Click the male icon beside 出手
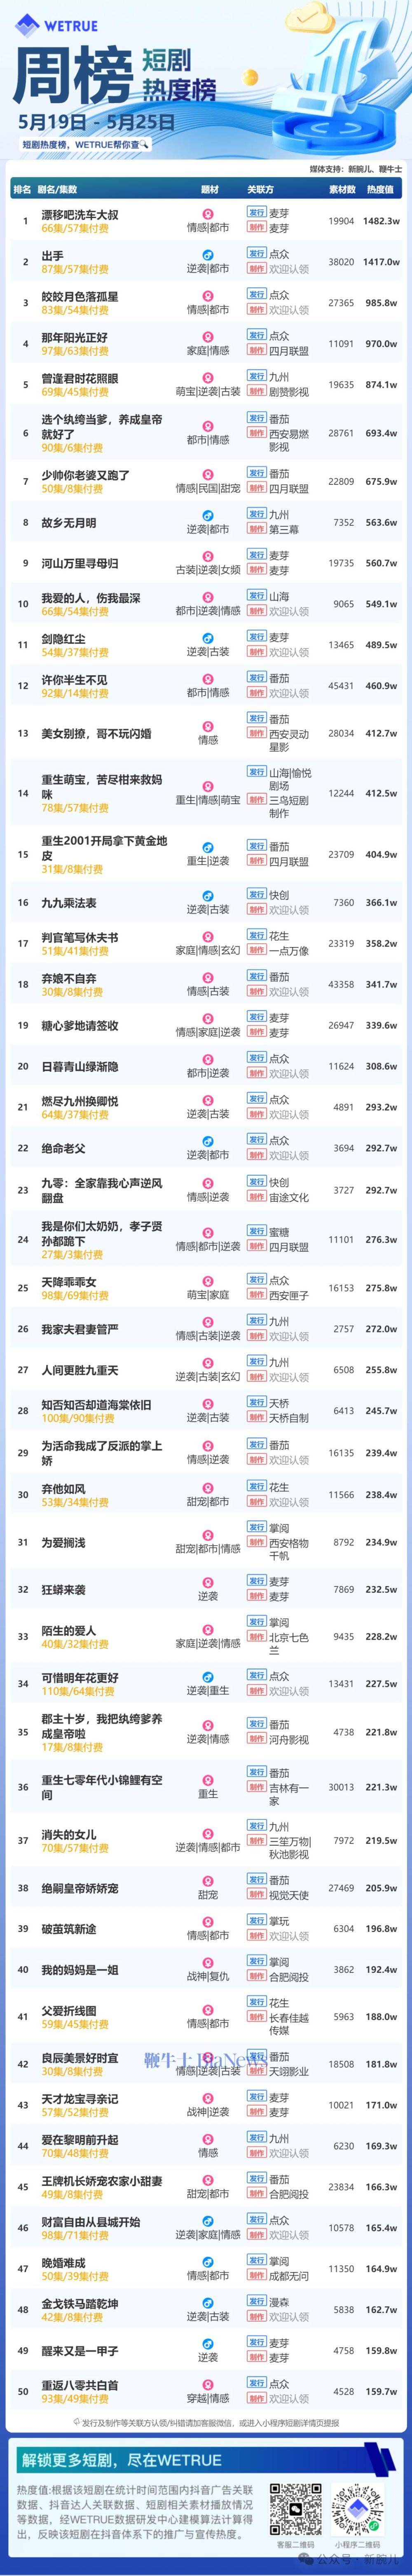 tap(208, 255)
